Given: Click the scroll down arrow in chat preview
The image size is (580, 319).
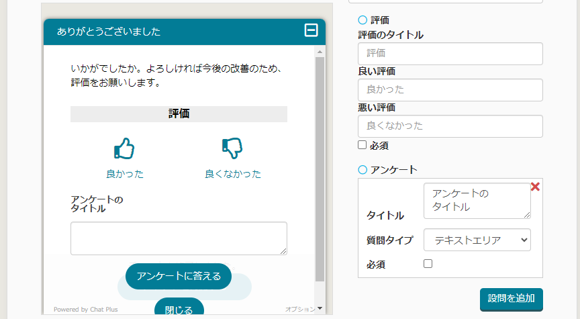Looking at the screenshot, I should pyautogui.click(x=320, y=308).
